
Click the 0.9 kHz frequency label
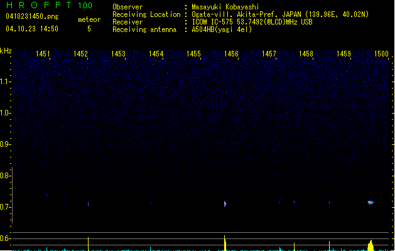[4, 144]
